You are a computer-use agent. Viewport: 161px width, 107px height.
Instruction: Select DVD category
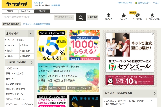(23, 89)
